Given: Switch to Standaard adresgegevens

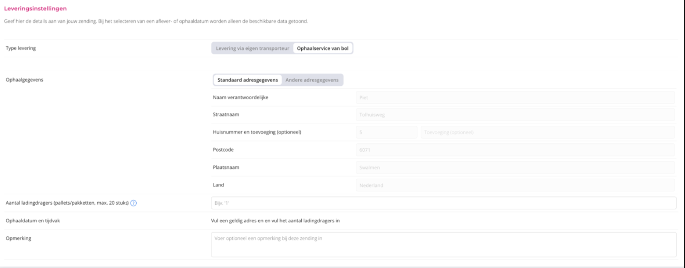Looking at the screenshot, I should (248, 80).
